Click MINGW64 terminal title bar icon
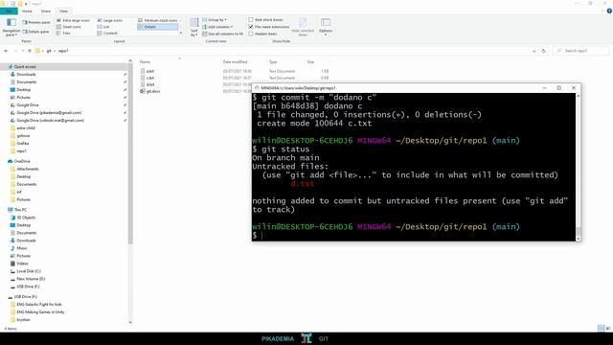This screenshot has height=345, width=613. (257, 88)
